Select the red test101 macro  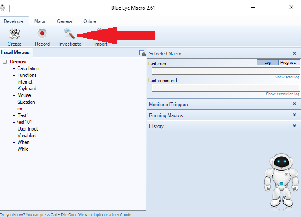pyautogui.click(x=24, y=122)
